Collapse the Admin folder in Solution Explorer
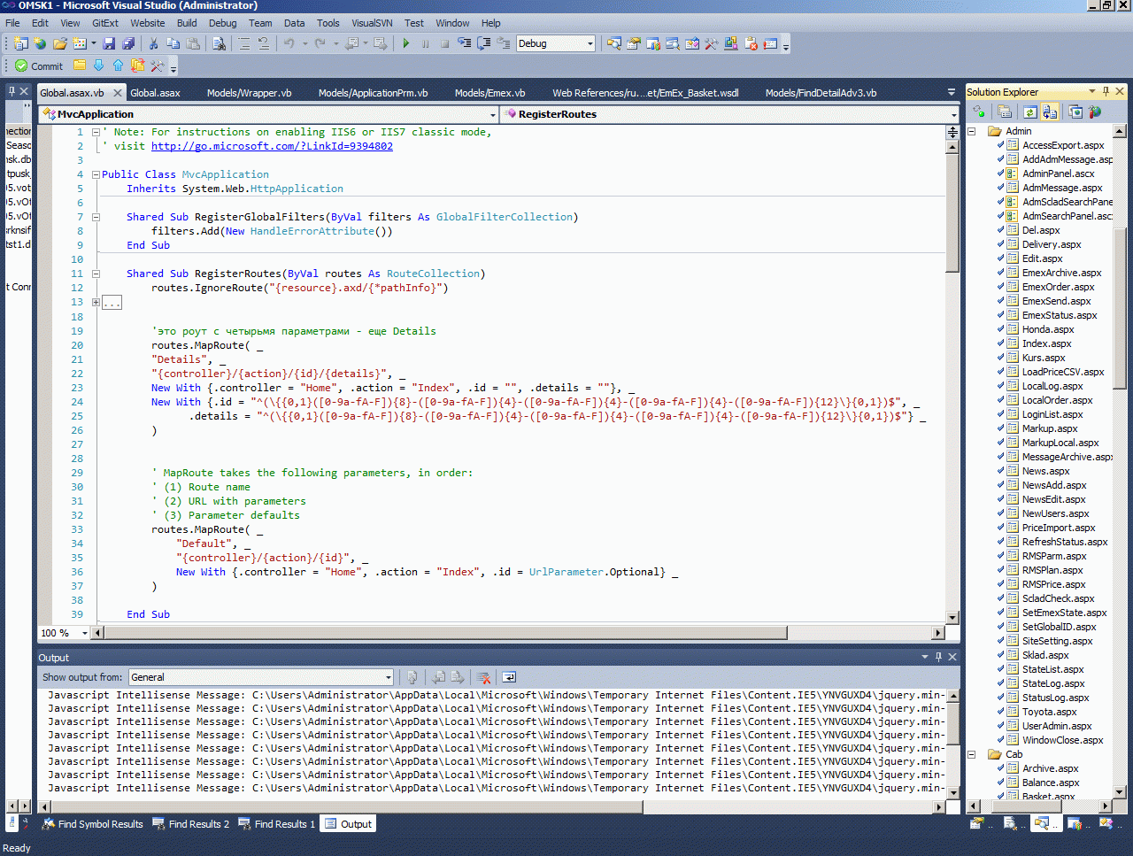Screen dimensions: 1133x856 [x=971, y=131]
